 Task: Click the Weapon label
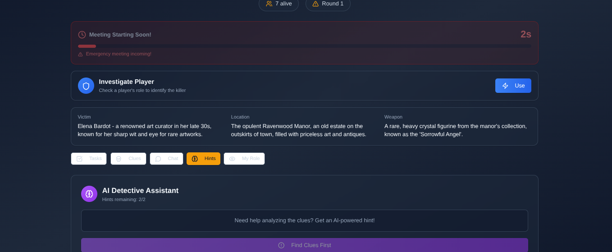click(393, 117)
